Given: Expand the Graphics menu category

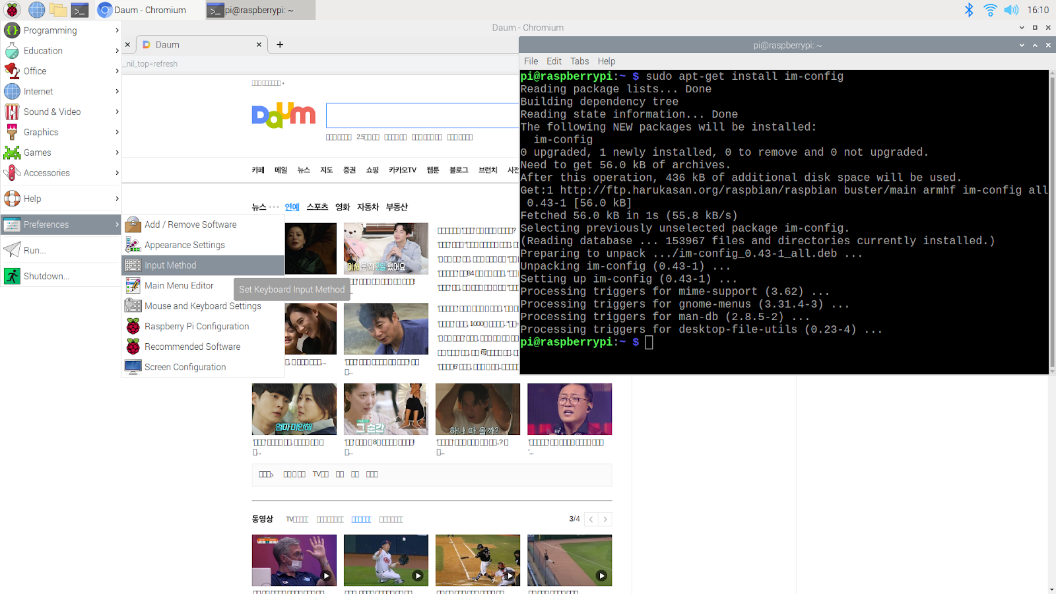Looking at the screenshot, I should [x=61, y=133].
